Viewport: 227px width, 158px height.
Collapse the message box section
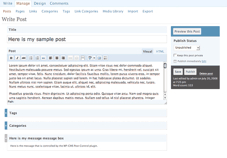click(6, 138)
